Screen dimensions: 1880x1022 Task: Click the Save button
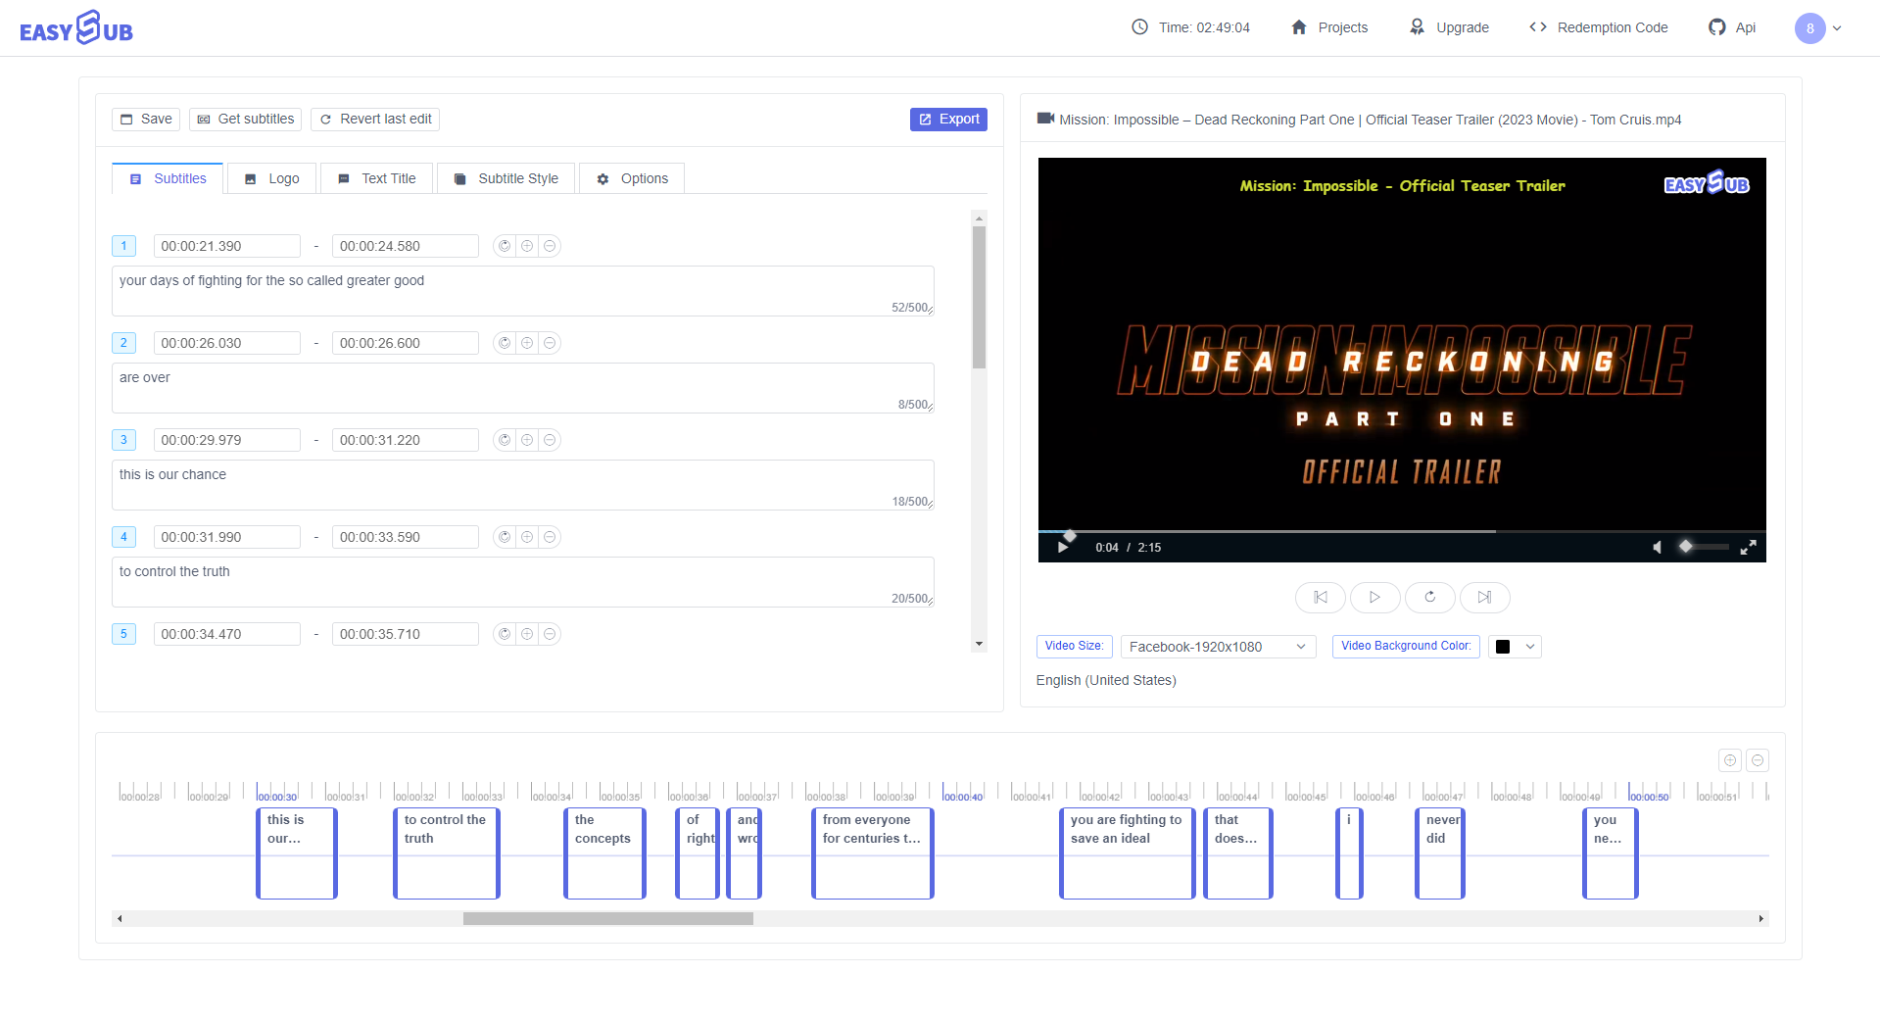pyautogui.click(x=146, y=120)
